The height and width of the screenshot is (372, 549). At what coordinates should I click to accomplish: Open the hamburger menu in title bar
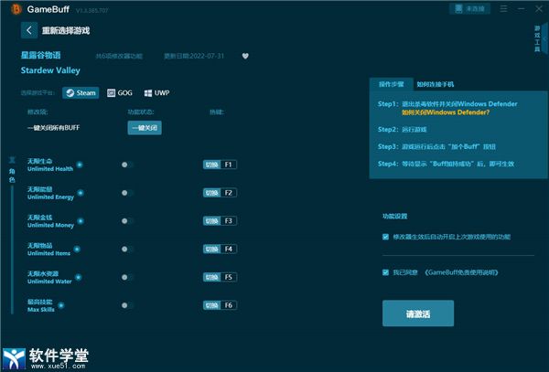[x=503, y=8]
